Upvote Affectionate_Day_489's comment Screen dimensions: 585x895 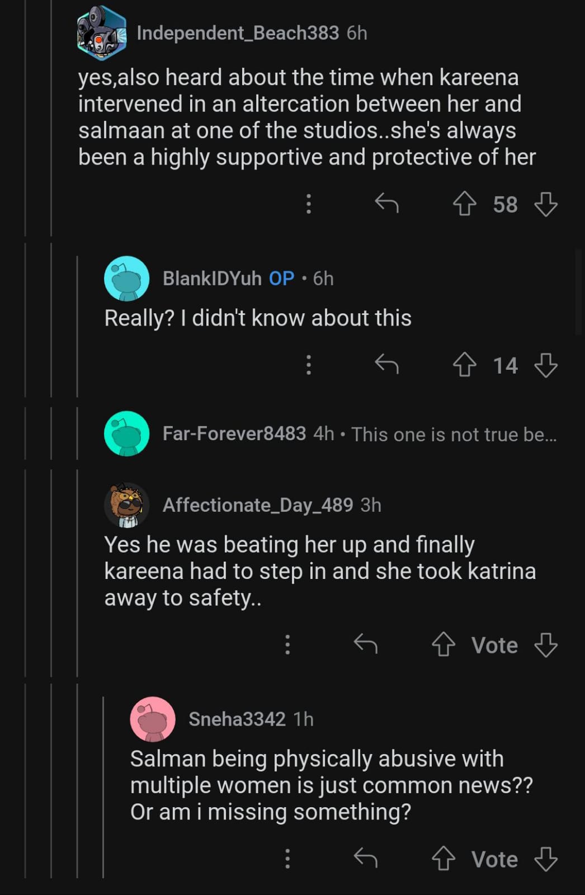pyautogui.click(x=444, y=645)
